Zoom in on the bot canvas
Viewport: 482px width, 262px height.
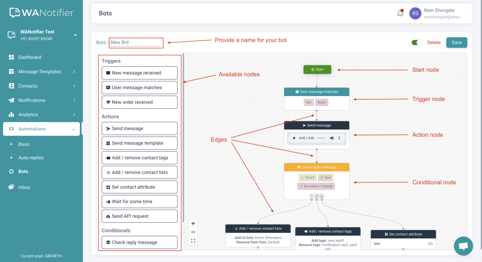(193, 223)
